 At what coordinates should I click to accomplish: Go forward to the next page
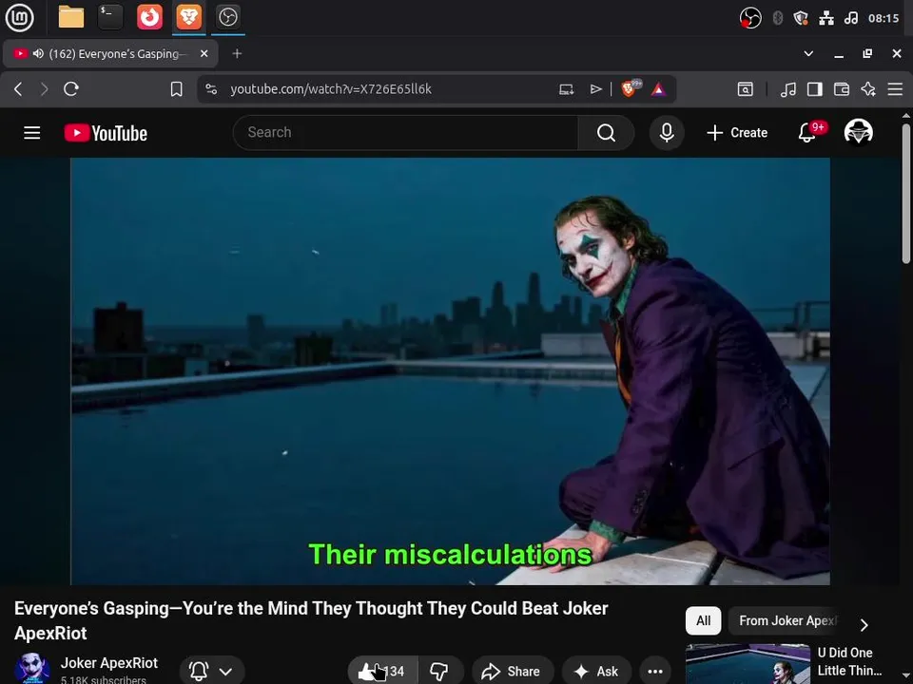(45, 89)
